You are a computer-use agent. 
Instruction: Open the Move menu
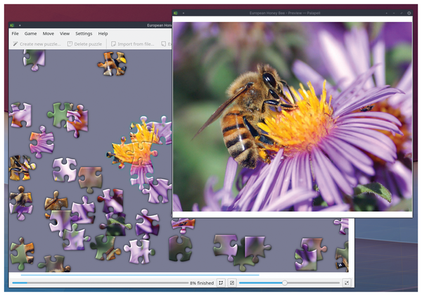[48, 34]
